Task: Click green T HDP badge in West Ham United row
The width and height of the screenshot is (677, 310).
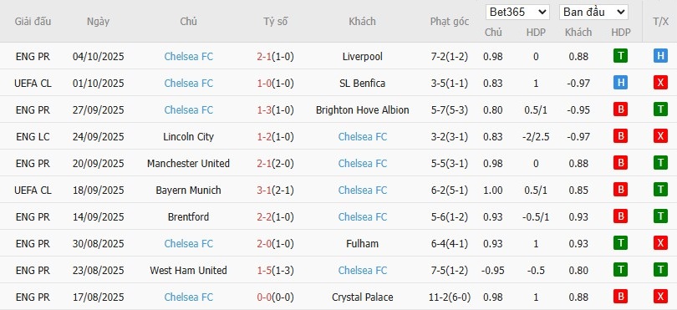Action: point(620,270)
